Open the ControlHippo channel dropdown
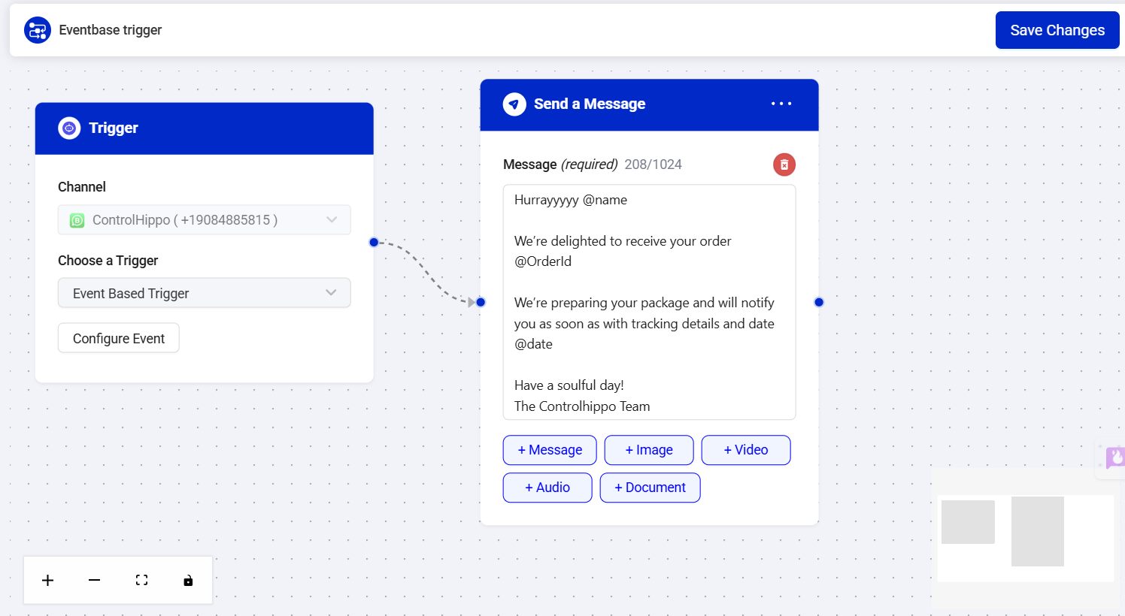The height and width of the screenshot is (616, 1125). click(x=205, y=220)
